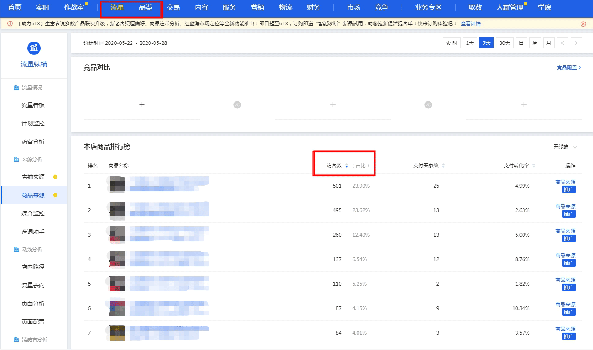593x350 pixels.
Task: Click 推广 badge in first product row
Action: pyautogui.click(x=568, y=190)
